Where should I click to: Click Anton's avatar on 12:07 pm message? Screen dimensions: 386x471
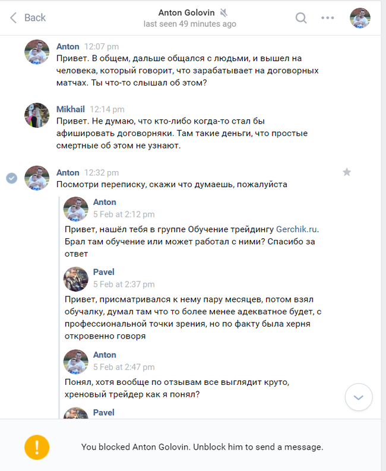click(37, 52)
